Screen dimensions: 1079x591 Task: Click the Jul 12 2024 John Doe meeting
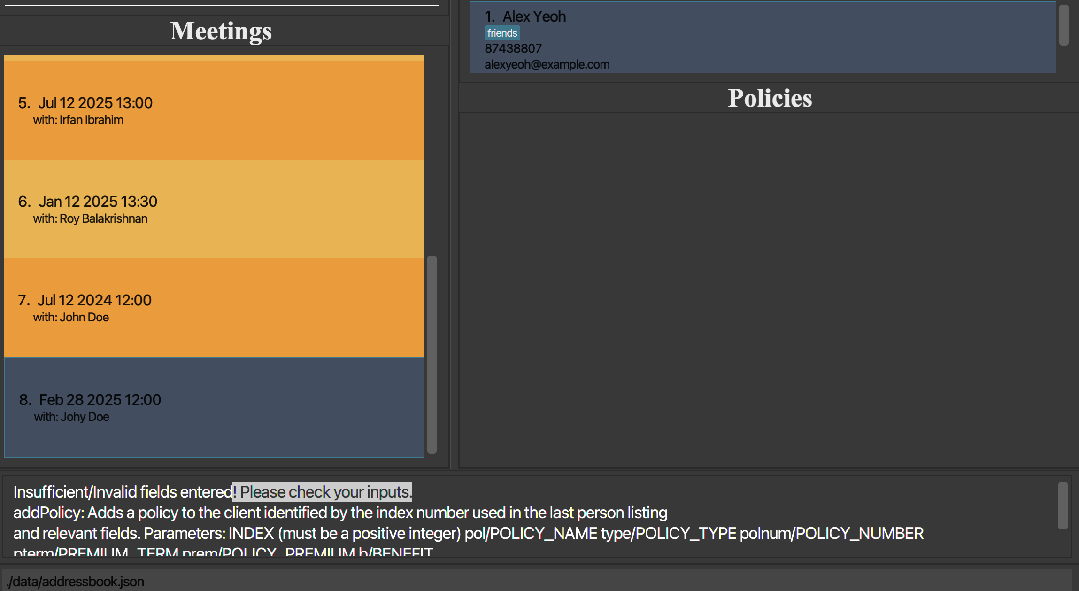point(214,308)
